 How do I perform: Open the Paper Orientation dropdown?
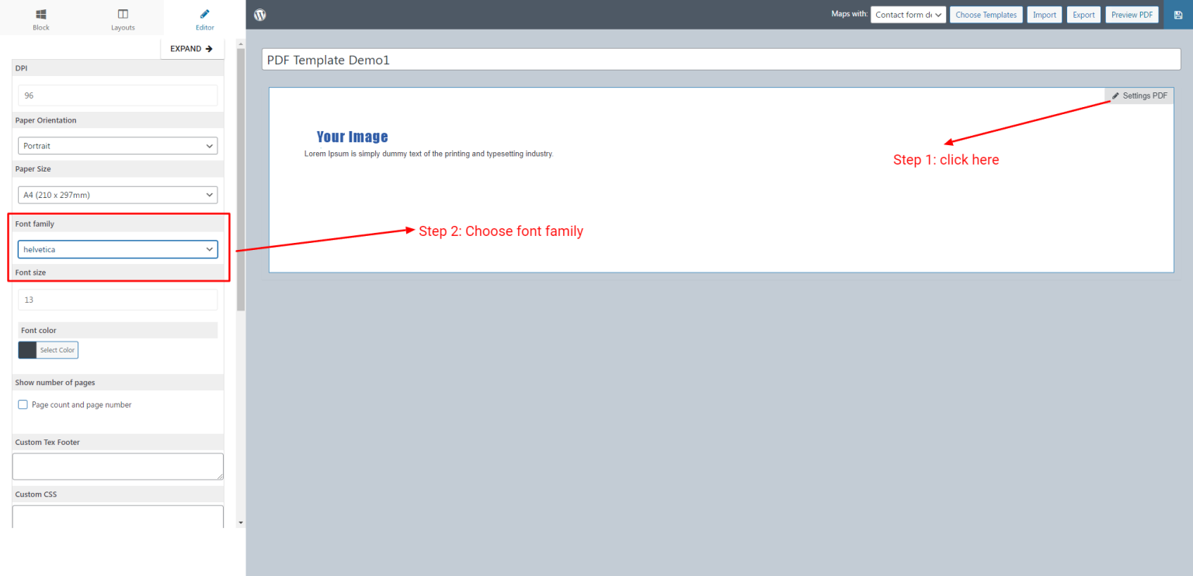(x=117, y=145)
